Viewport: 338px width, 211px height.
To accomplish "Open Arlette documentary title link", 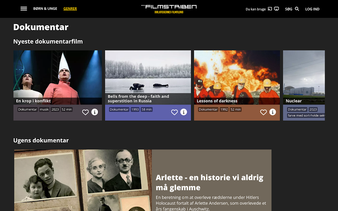I will (209, 183).
